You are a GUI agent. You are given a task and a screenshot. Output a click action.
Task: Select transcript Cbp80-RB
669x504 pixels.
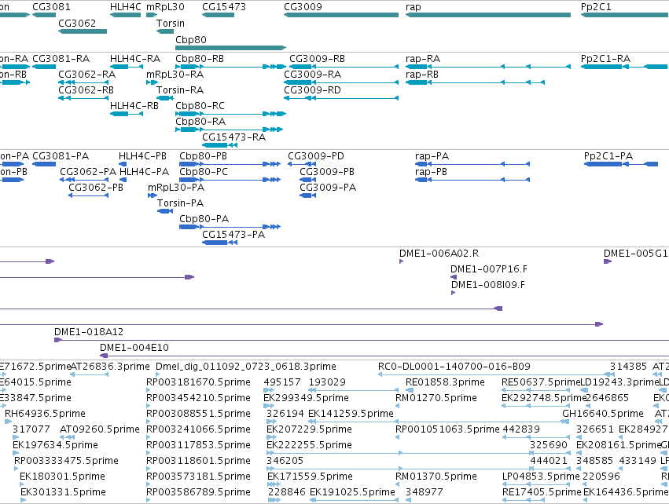click(231, 67)
